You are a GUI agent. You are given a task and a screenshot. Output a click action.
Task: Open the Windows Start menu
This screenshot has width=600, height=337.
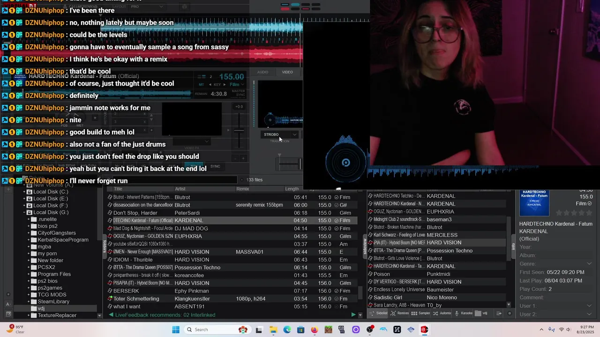click(176, 330)
